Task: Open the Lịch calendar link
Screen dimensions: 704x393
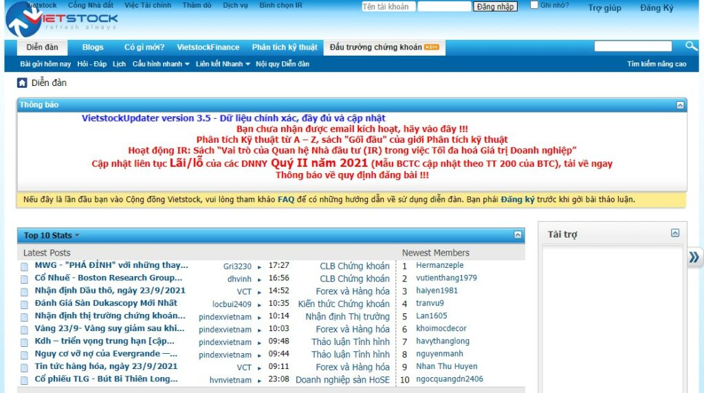Action: pos(119,64)
